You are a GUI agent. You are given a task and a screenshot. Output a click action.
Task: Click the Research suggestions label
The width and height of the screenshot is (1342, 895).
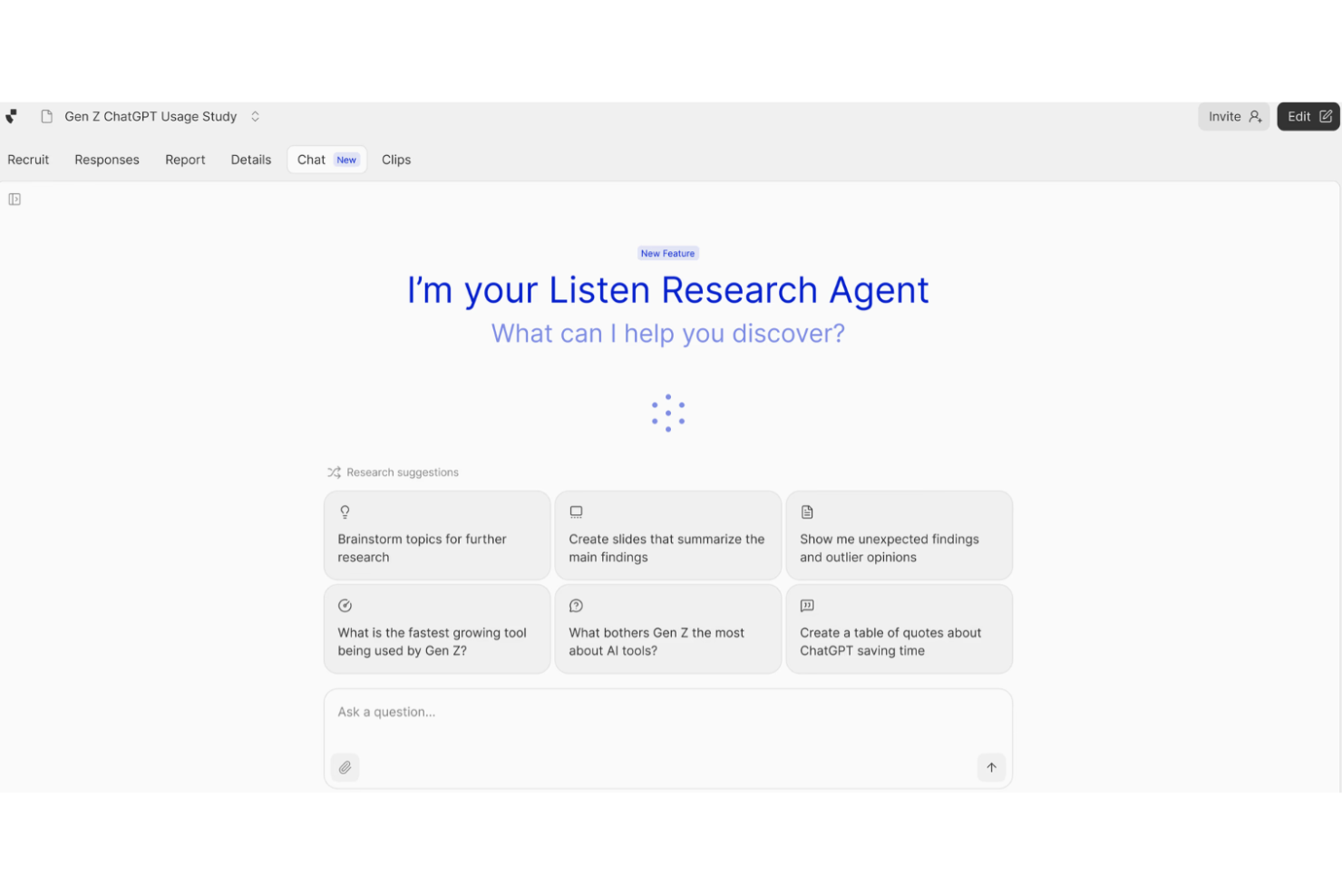point(403,472)
